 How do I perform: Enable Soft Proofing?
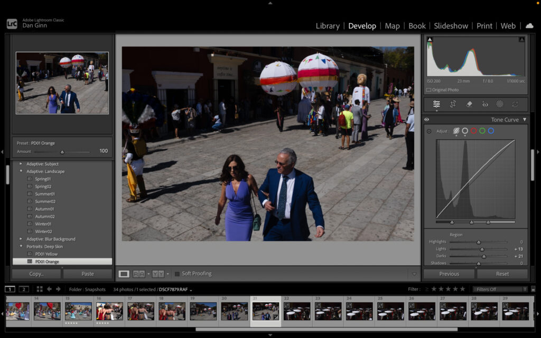(x=178, y=274)
